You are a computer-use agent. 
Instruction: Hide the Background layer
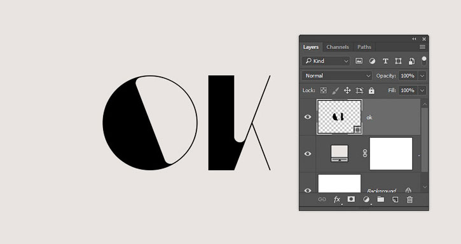tap(308, 190)
